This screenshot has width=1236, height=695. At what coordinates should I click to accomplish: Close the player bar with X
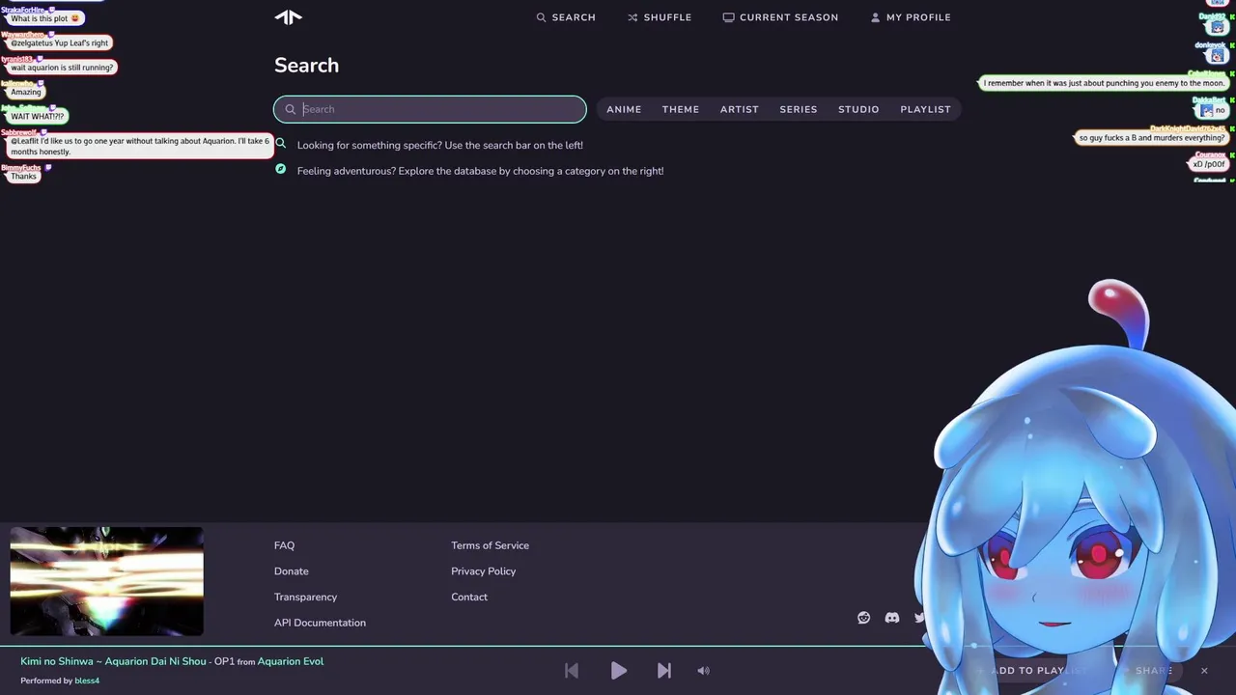click(x=1204, y=670)
